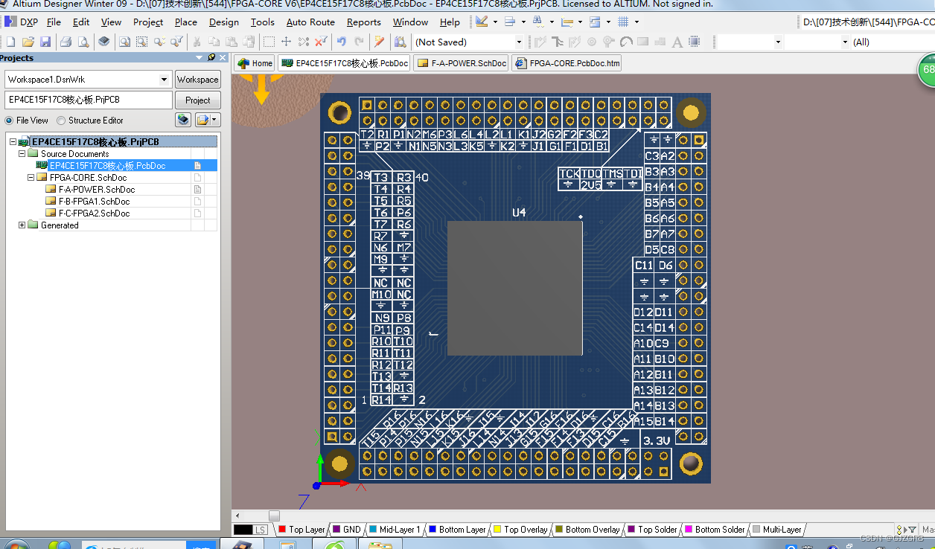Expand the Generated folder in project tree
Image resolution: width=935 pixels, height=549 pixels.
pos(21,225)
